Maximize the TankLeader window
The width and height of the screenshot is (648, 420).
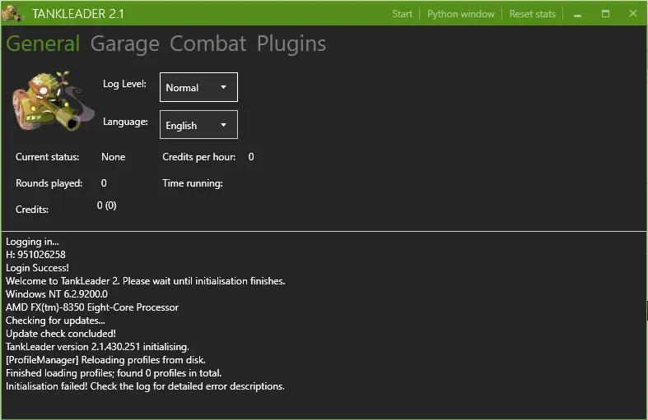click(605, 14)
